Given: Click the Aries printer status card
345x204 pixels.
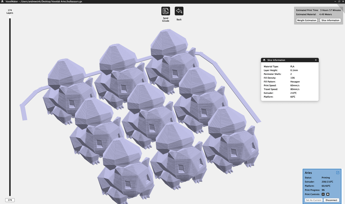Looking at the screenshot, I should (322, 186).
